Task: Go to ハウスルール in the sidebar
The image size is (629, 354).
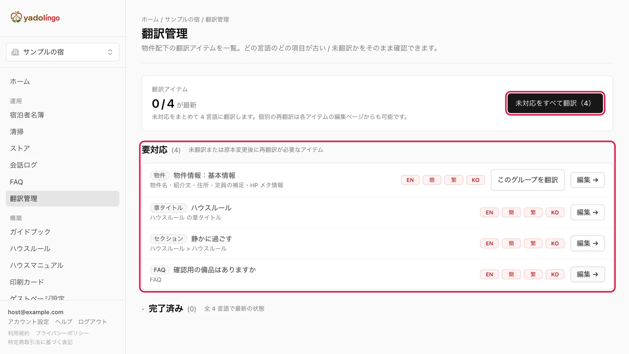Action: click(30, 249)
